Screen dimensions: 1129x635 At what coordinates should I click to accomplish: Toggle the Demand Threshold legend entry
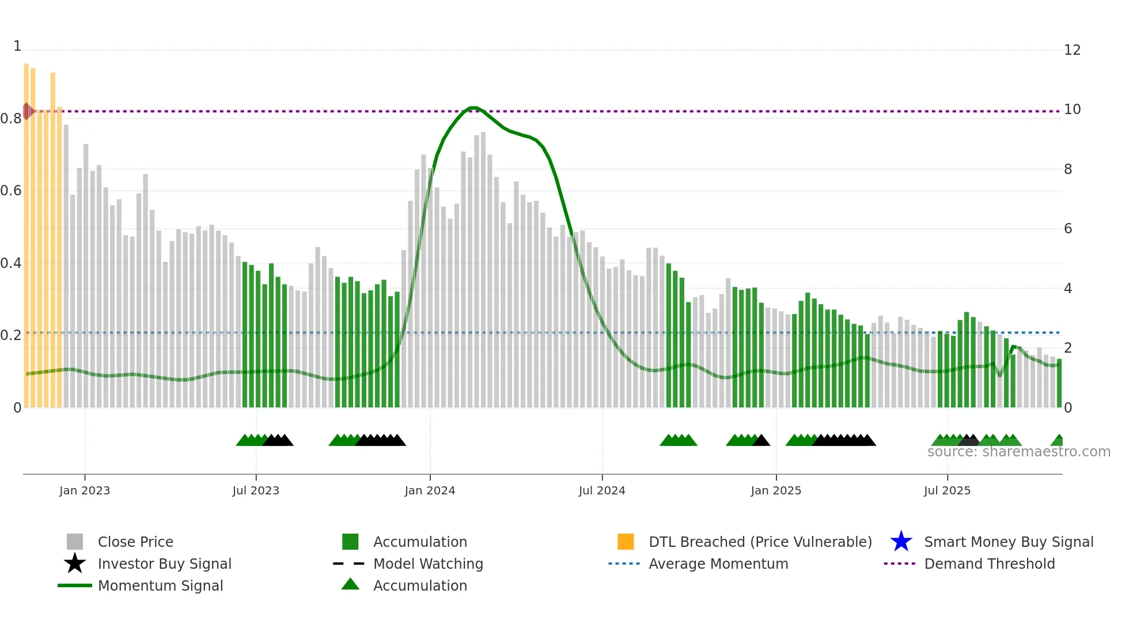[989, 564]
